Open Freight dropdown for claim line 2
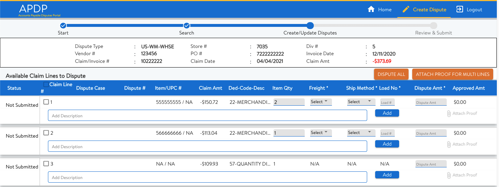 (321, 133)
